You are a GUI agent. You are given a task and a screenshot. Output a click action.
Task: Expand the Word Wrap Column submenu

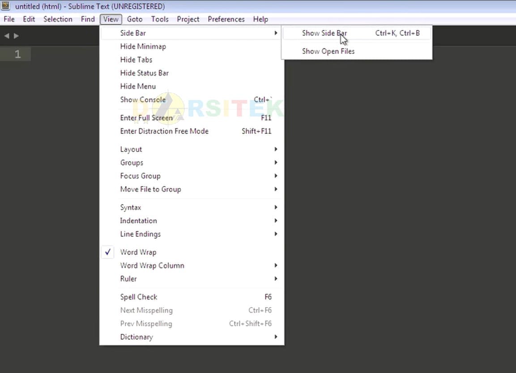point(192,265)
